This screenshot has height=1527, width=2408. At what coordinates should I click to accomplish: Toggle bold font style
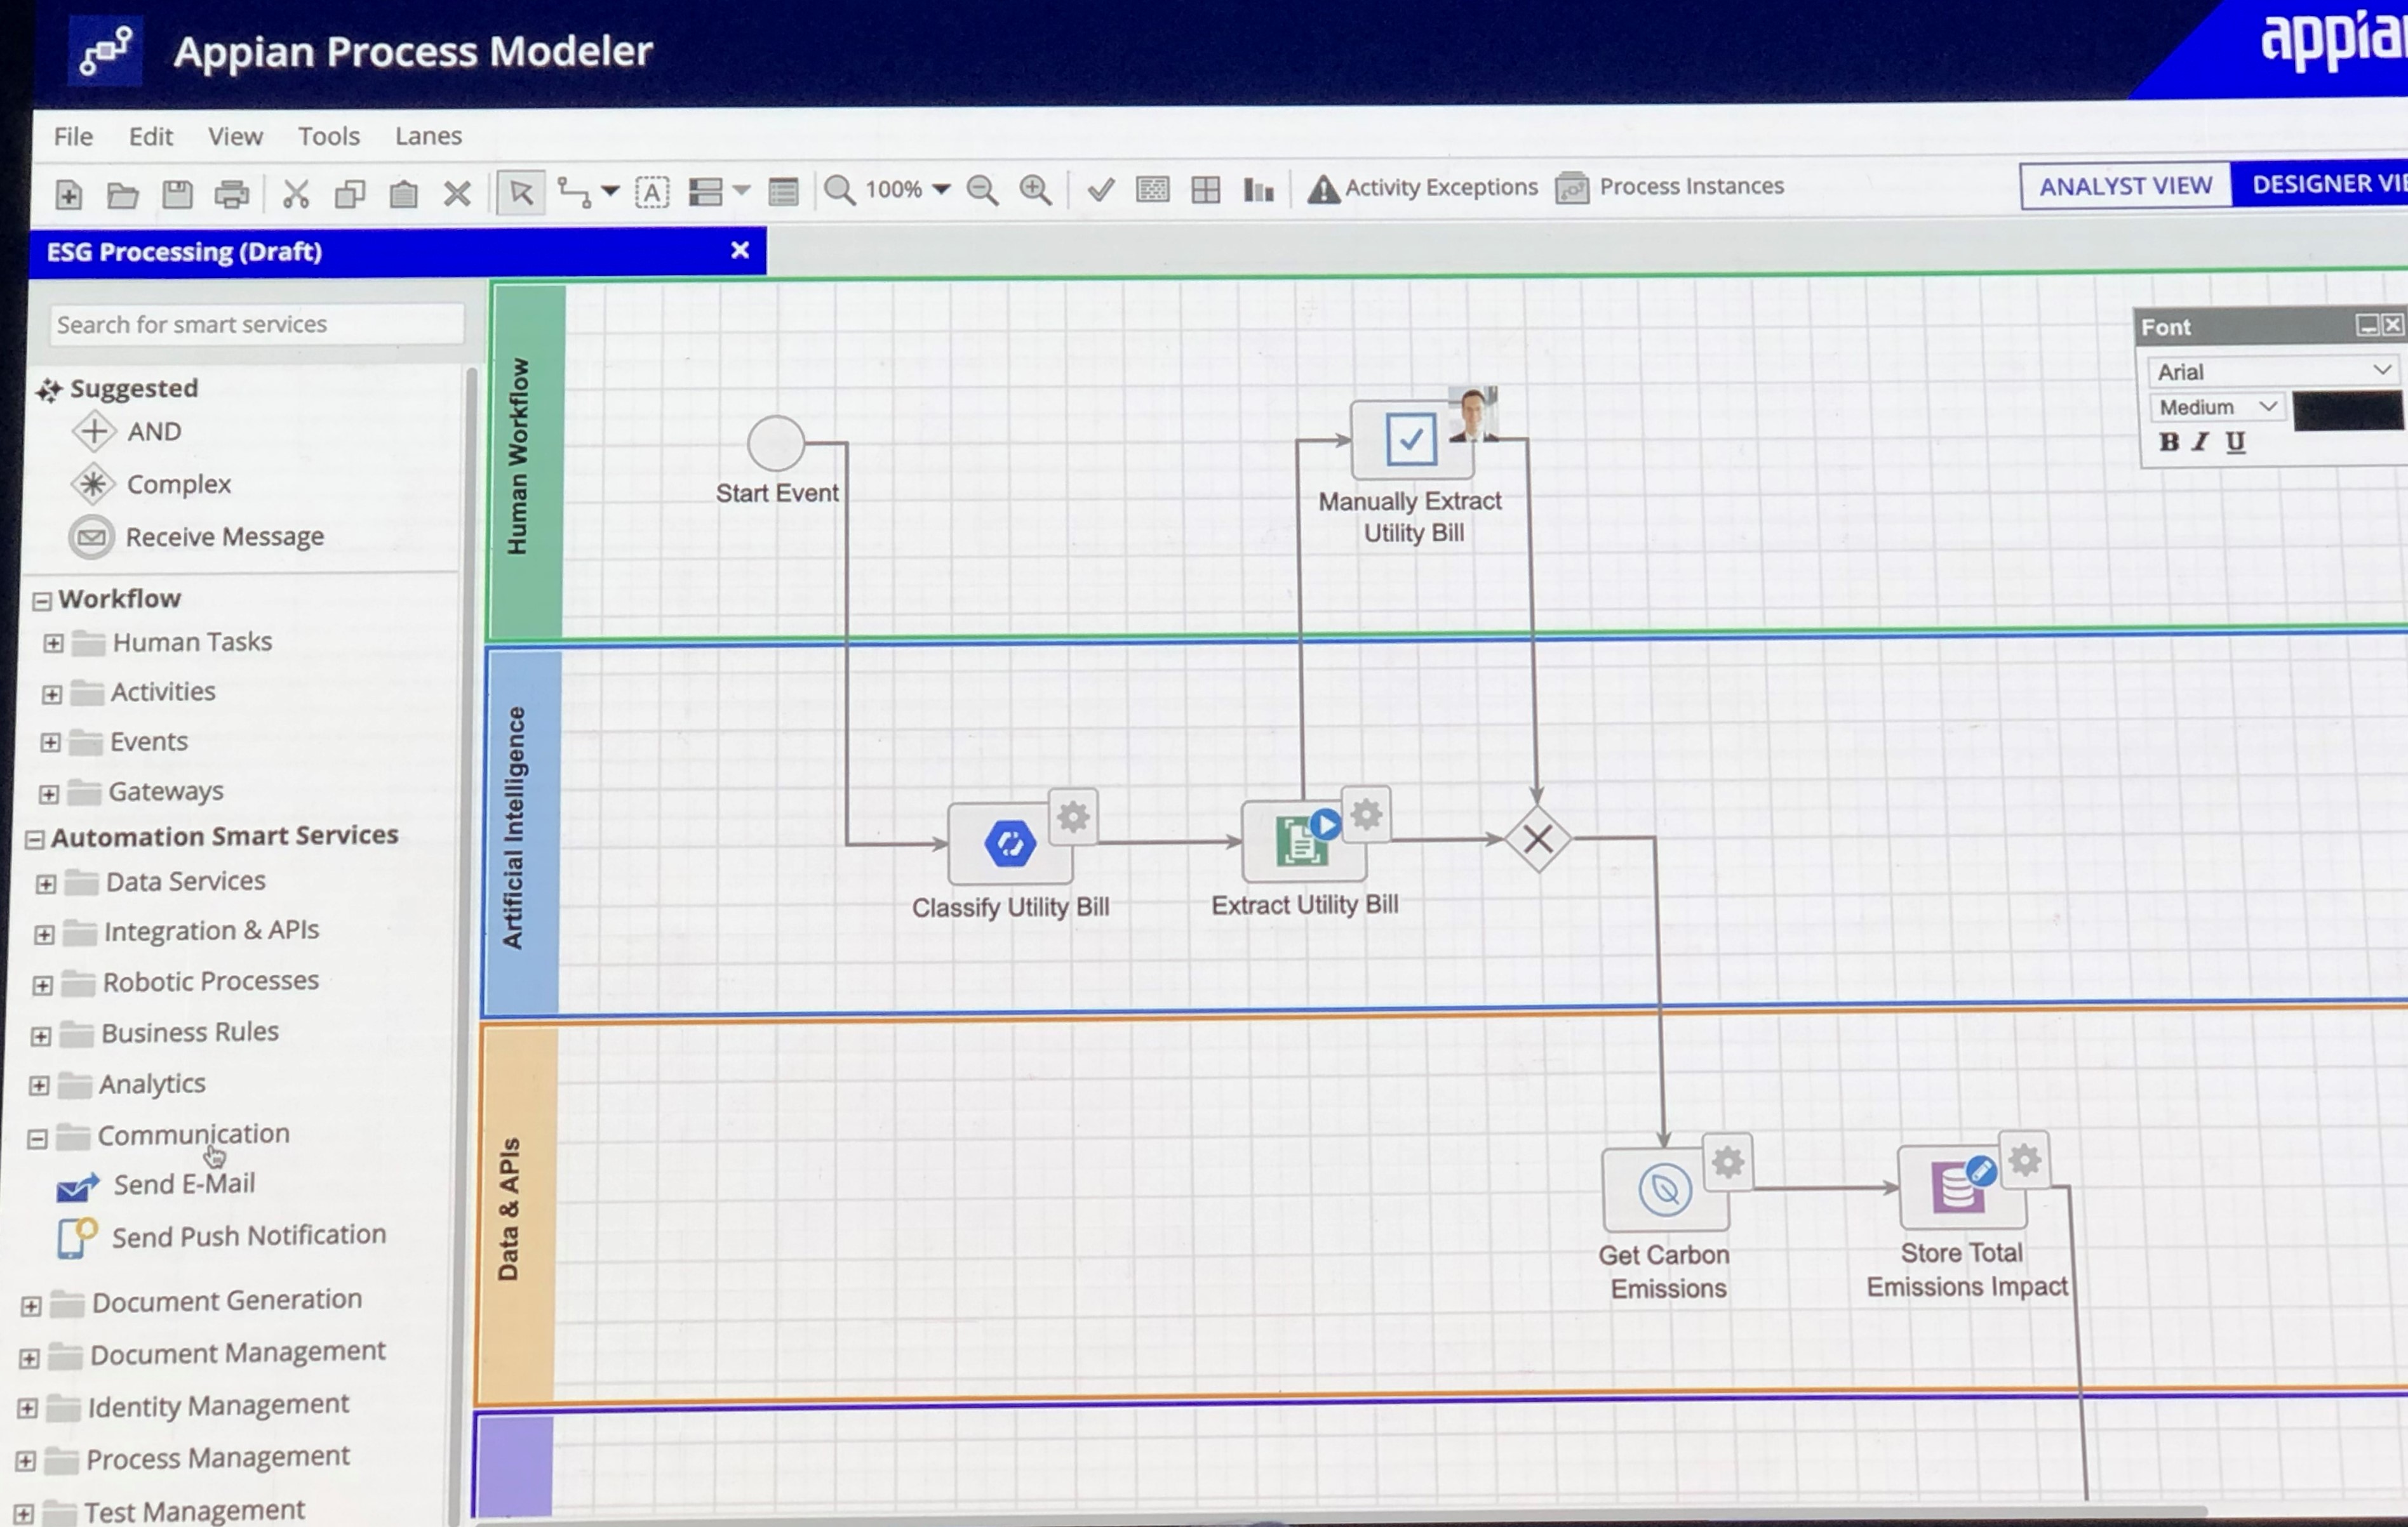coord(2169,442)
